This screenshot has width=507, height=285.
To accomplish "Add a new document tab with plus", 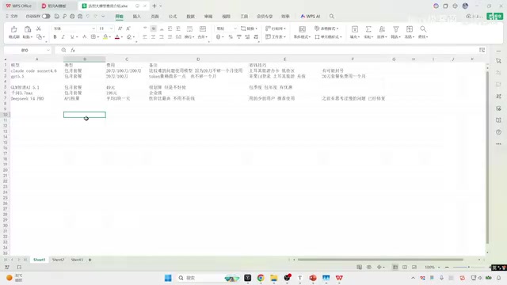I will click(154, 6).
